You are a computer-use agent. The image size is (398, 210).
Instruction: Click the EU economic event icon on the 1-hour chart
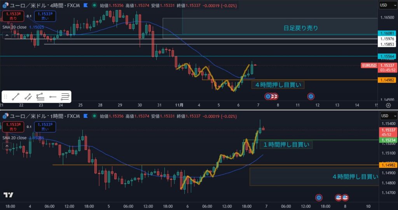click(319, 197)
